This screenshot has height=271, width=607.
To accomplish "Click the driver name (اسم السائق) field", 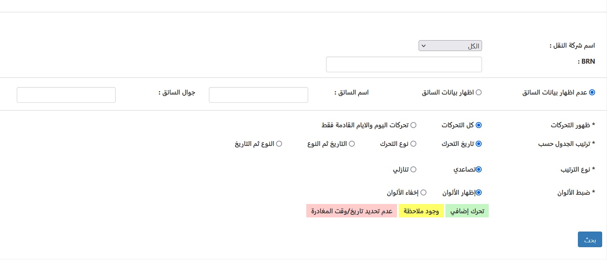I will 258,95.
